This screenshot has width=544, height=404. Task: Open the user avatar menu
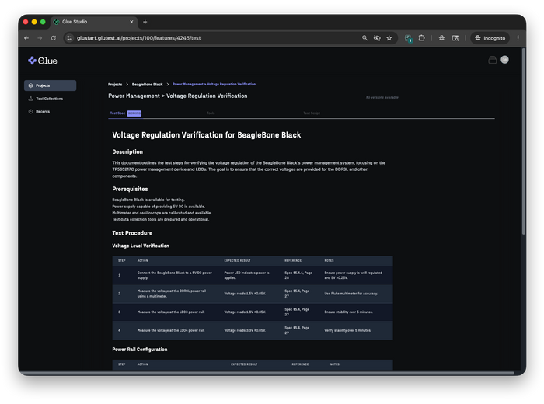pyautogui.click(x=505, y=60)
